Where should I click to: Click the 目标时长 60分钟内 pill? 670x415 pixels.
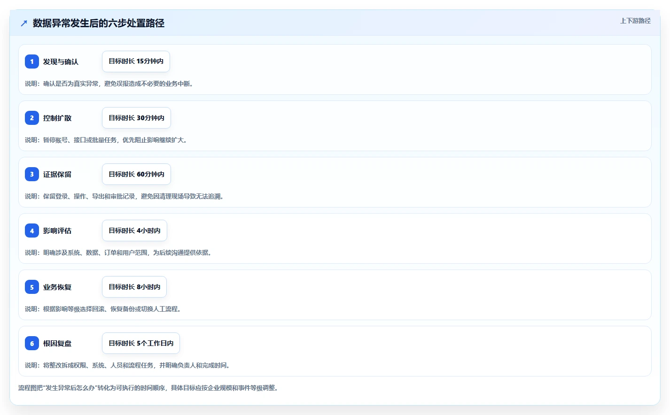point(136,174)
